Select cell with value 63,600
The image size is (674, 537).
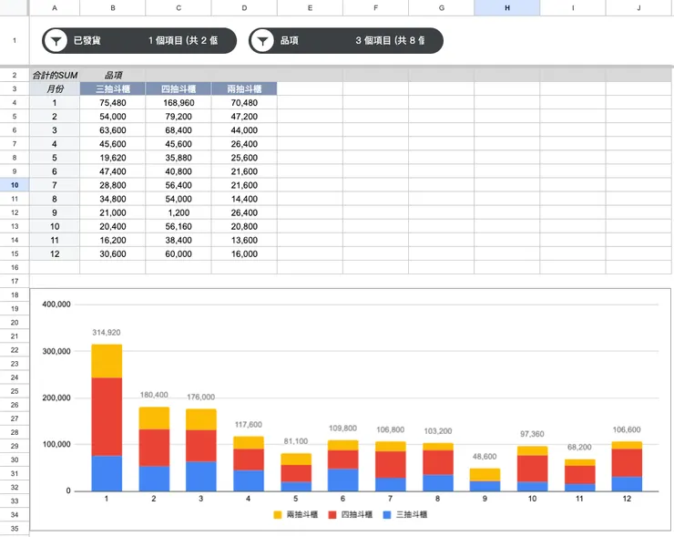tap(113, 130)
